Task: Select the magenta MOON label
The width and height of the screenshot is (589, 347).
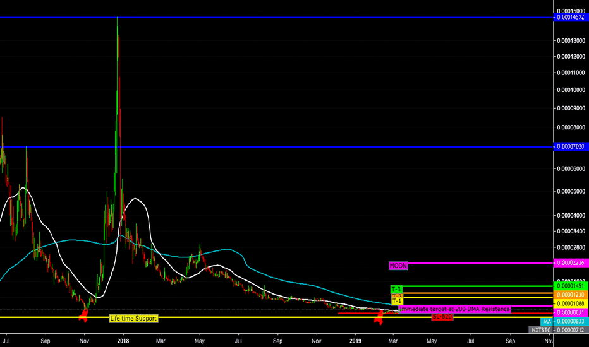Action: tap(398, 266)
